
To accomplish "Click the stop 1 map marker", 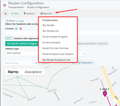I will 105,94.
